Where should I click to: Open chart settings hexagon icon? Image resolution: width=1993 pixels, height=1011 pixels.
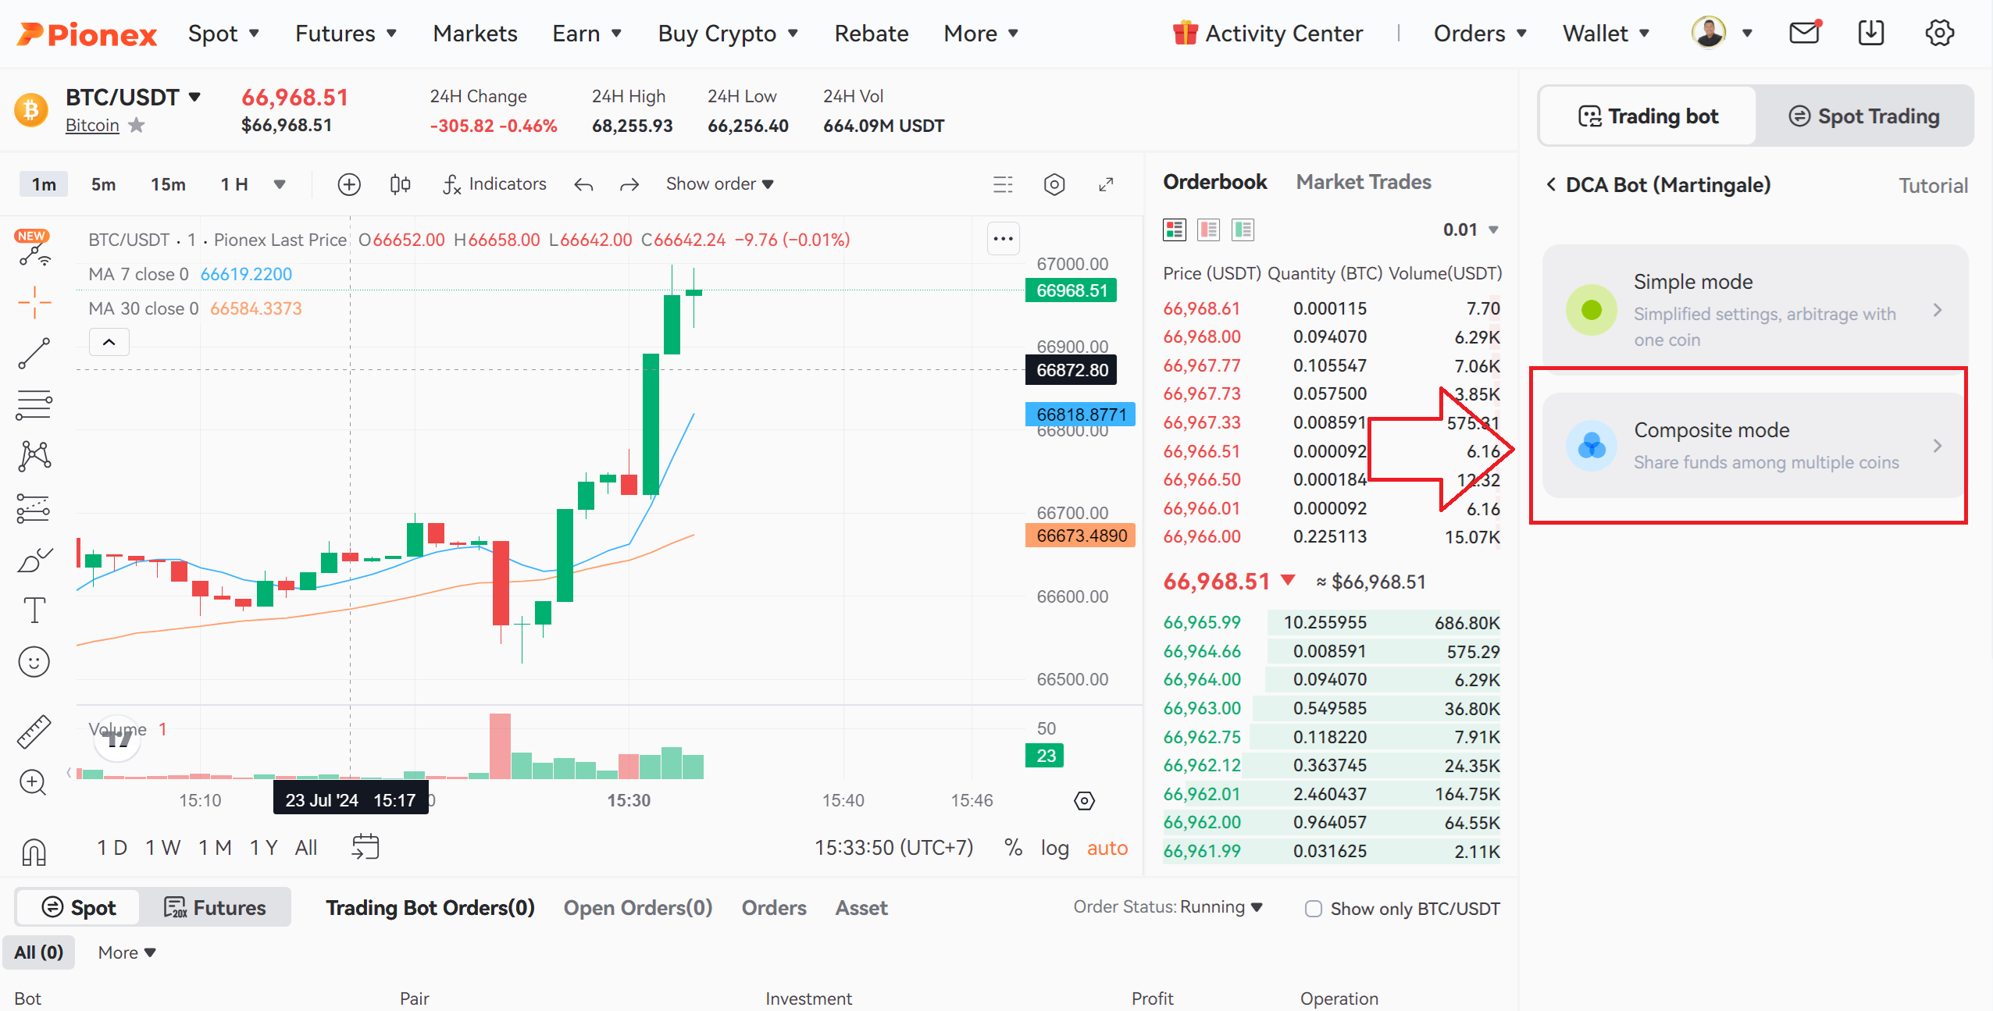coord(1054,184)
